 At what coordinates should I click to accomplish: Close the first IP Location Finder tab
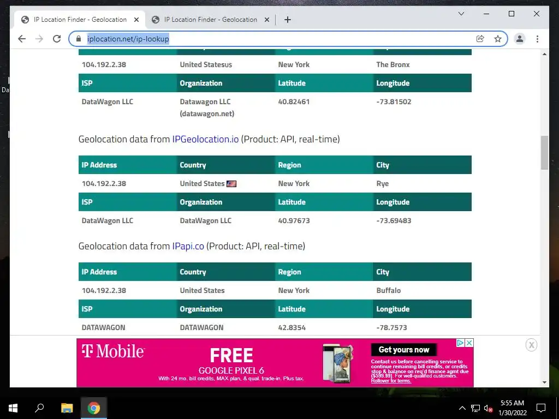[x=136, y=20]
